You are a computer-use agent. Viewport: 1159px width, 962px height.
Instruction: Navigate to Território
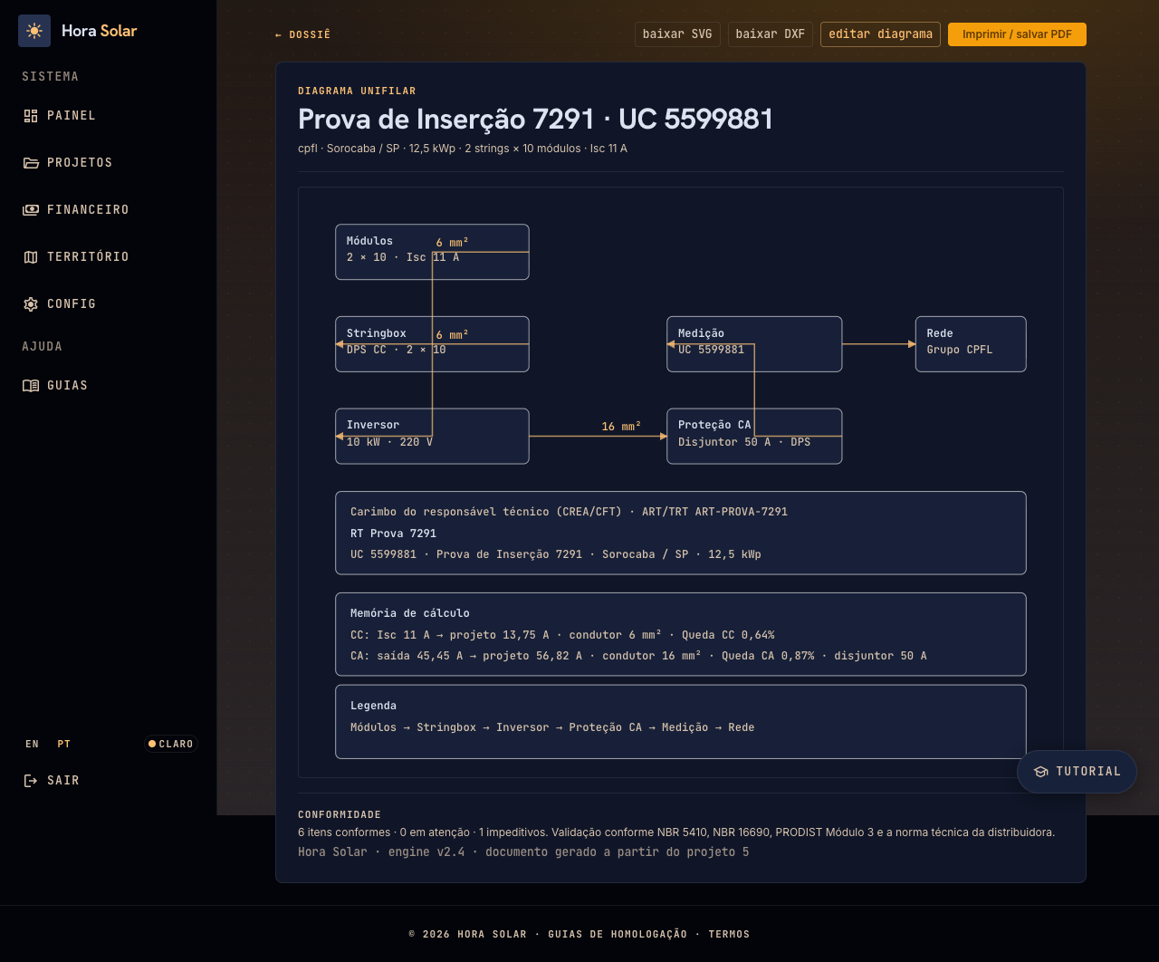pyautogui.click(x=88, y=257)
